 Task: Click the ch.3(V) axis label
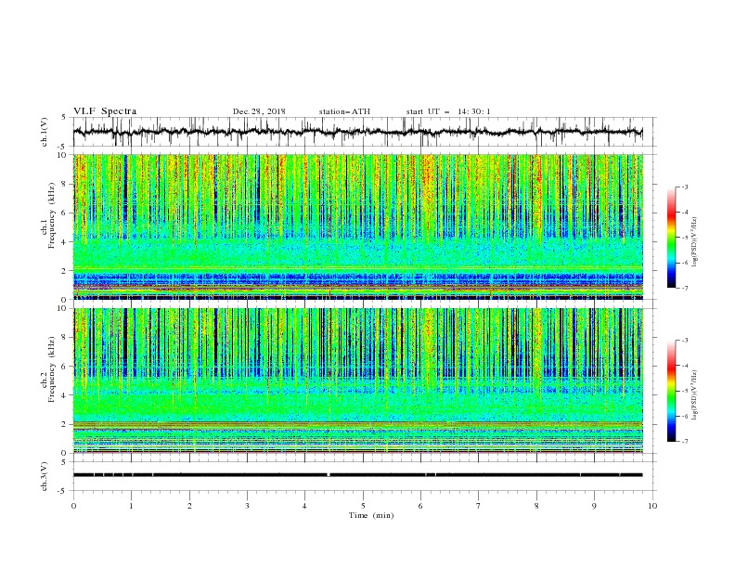tap(45, 476)
